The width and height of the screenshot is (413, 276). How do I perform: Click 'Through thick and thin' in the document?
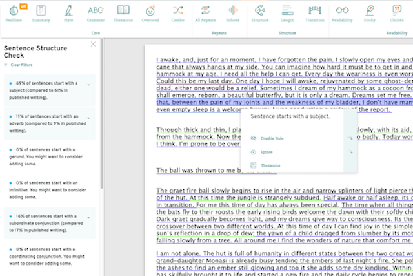(191, 130)
